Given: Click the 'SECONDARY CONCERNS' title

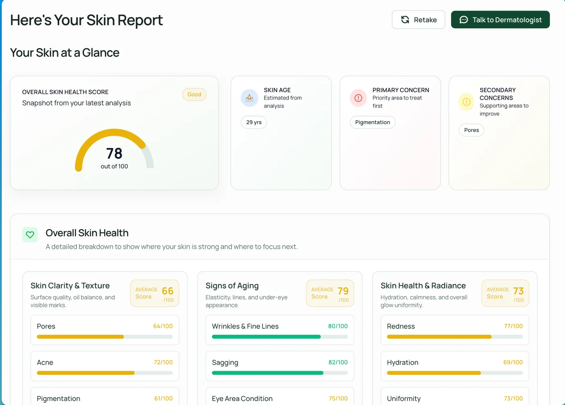Looking at the screenshot, I should [x=498, y=94].
